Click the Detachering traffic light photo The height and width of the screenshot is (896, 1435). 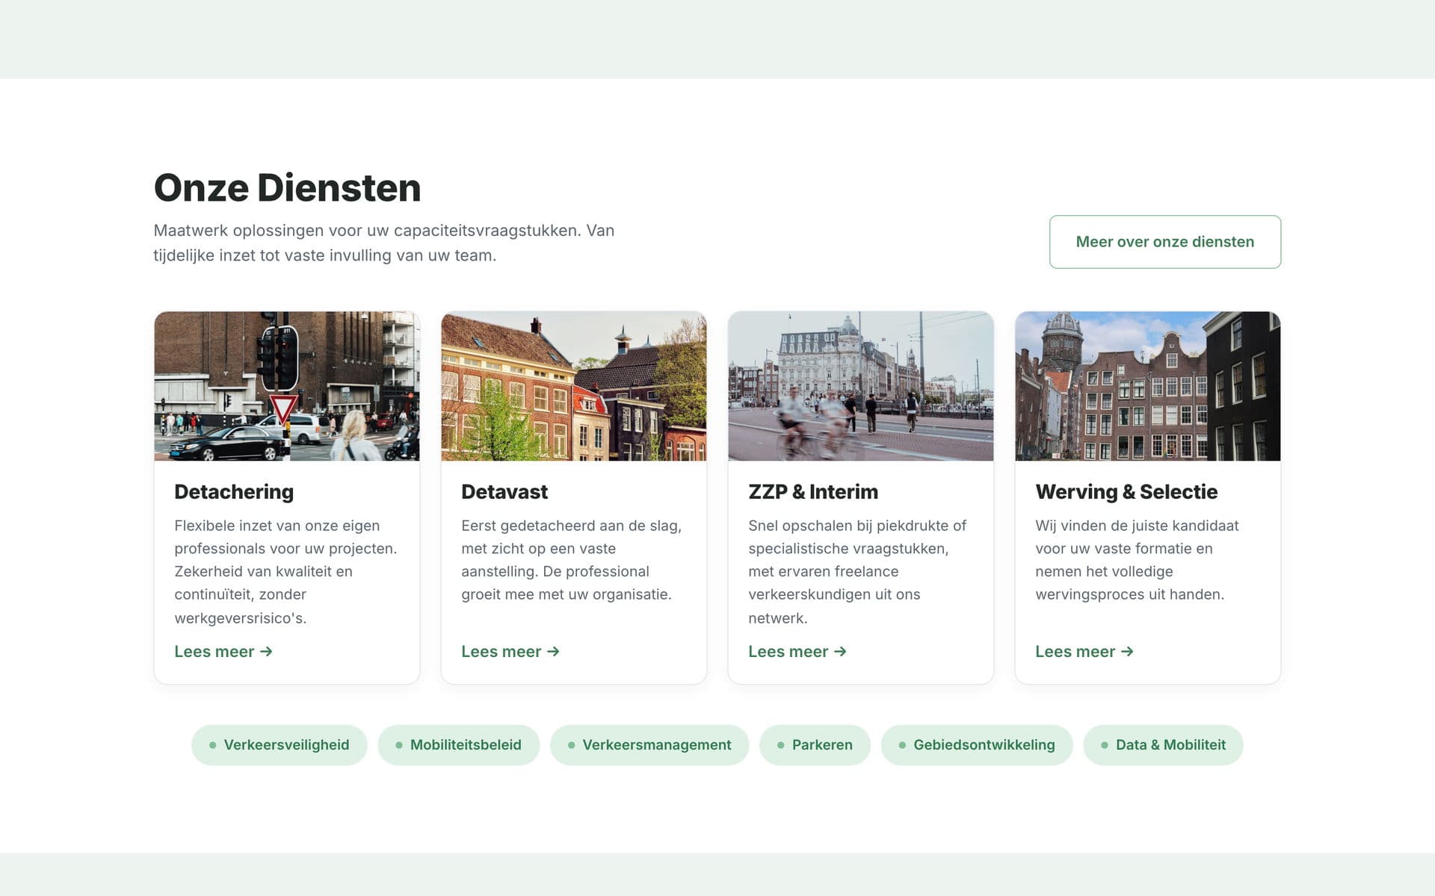tap(287, 386)
